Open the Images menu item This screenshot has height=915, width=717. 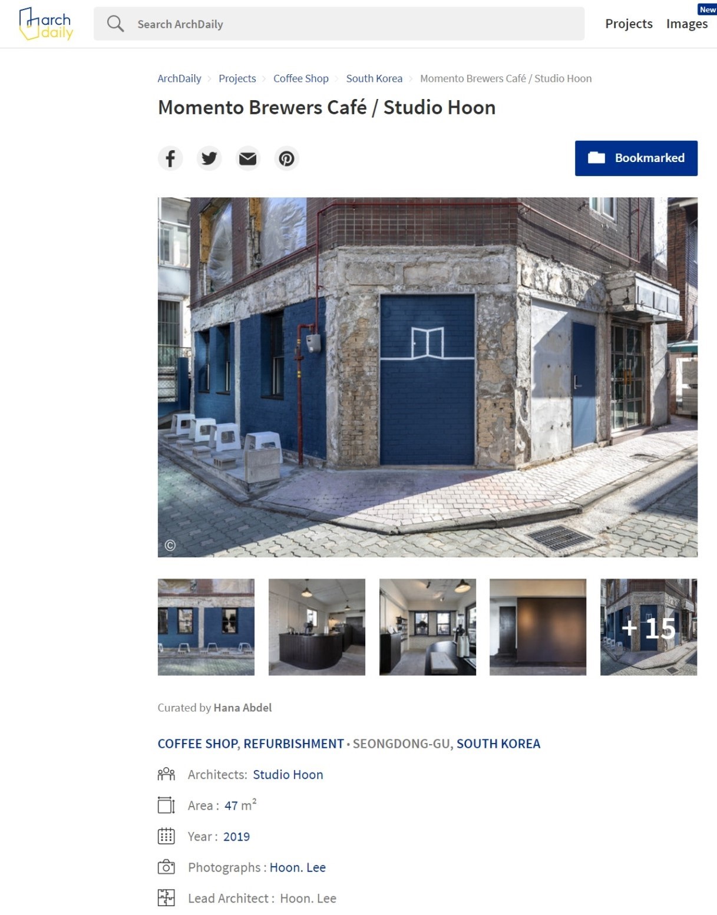[x=687, y=24]
